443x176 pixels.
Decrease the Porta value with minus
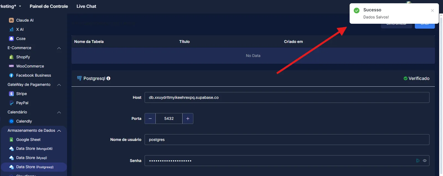tap(150, 118)
